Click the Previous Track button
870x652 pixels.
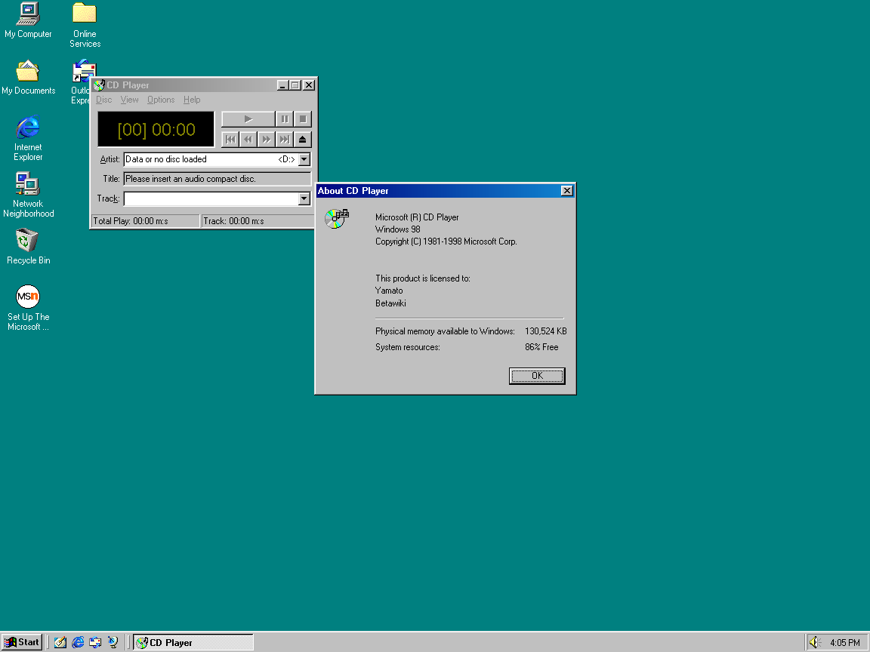(x=230, y=139)
